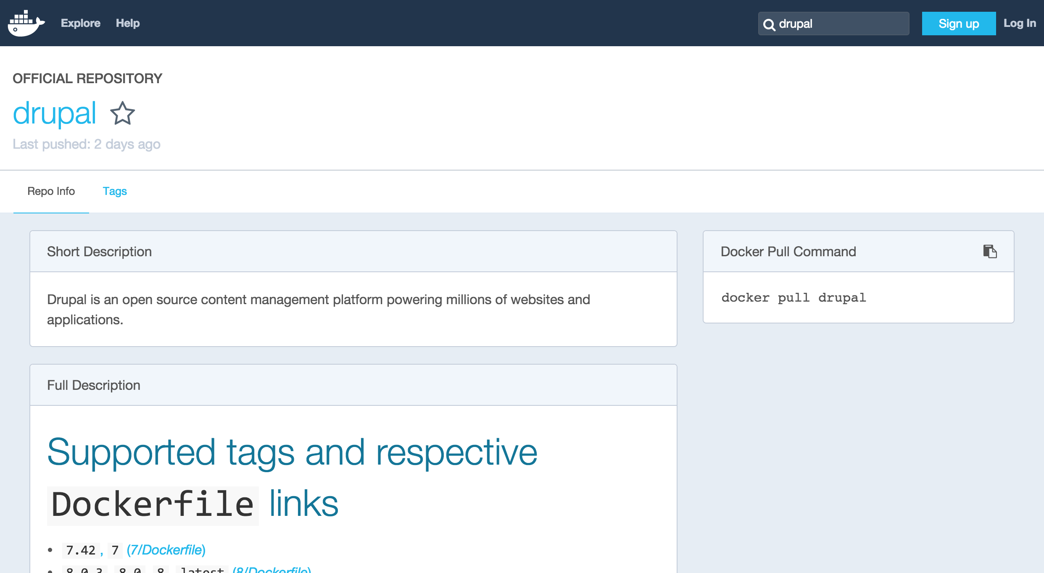The width and height of the screenshot is (1044, 573).
Task: Click the '7.42' tag text
Action: pyautogui.click(x=81, y=550)
